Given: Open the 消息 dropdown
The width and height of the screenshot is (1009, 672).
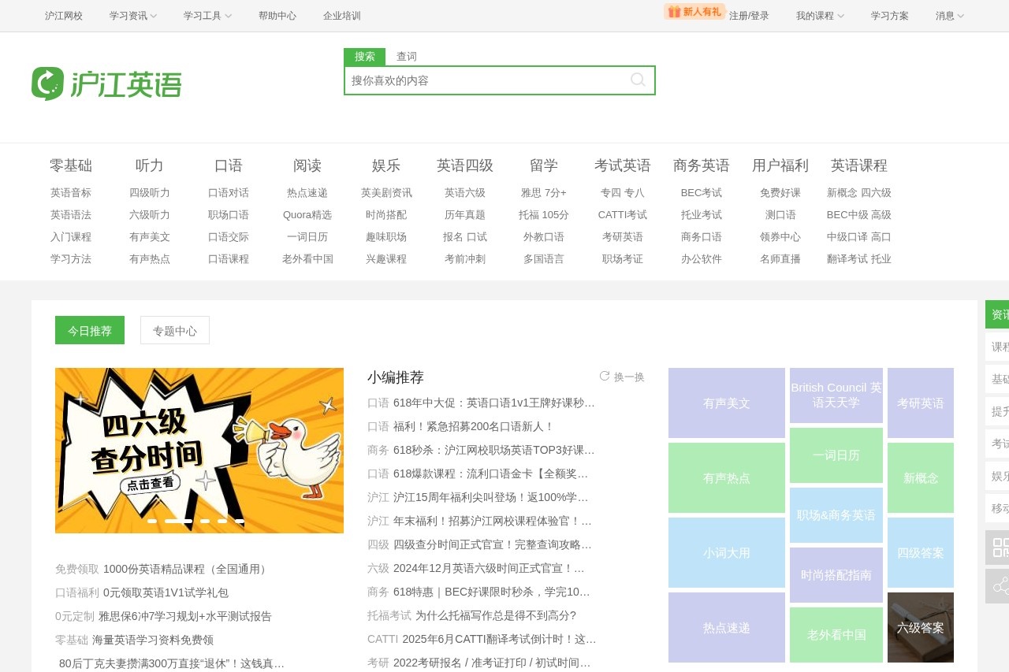Looking at the screenshot, I should tap(948, 16).
